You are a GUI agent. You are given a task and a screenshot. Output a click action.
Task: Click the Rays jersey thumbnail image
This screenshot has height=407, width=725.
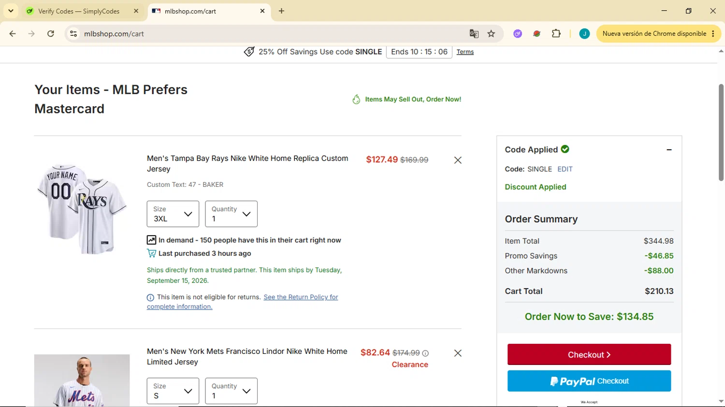click(x=82, y=209)
